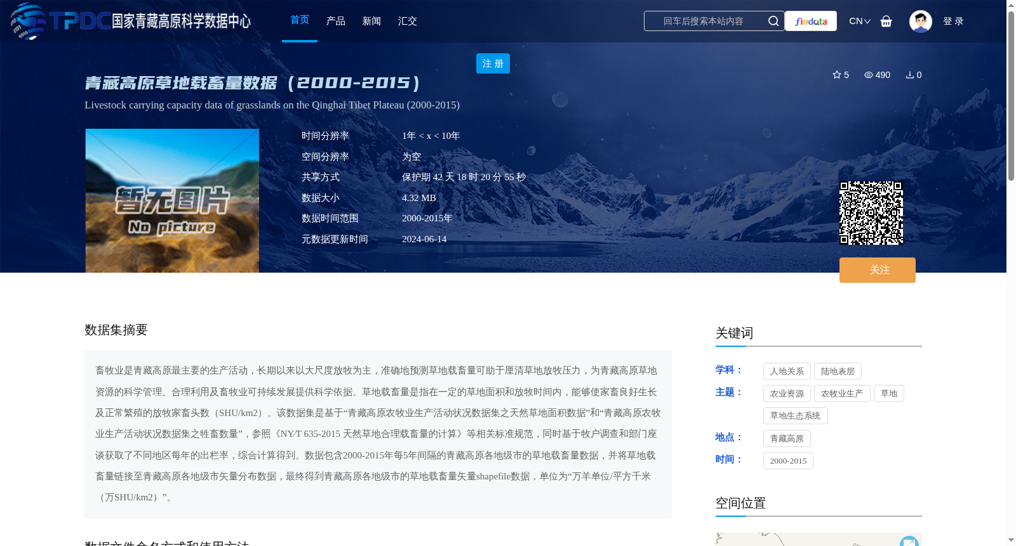Click the 2024-06-14 update date value
This screenshot has height=546, width=1016.
(x=424, y=239)
